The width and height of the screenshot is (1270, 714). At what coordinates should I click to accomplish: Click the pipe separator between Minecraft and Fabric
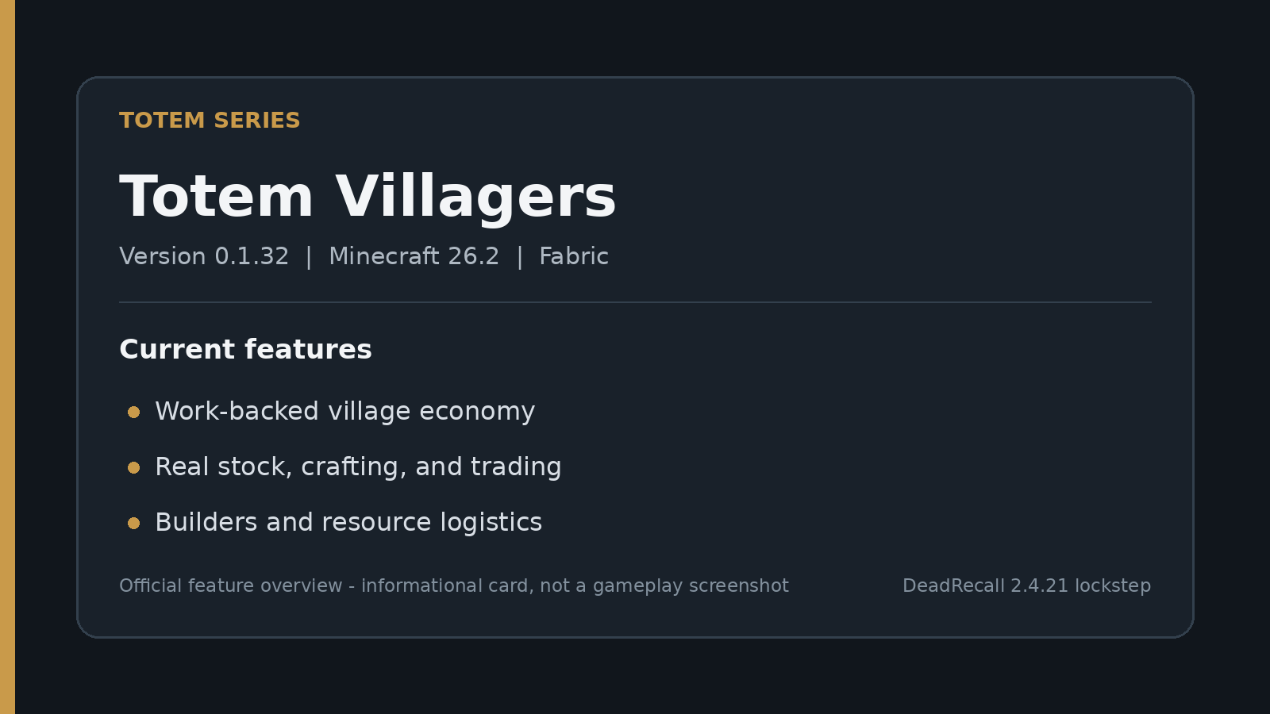[520, 257]
